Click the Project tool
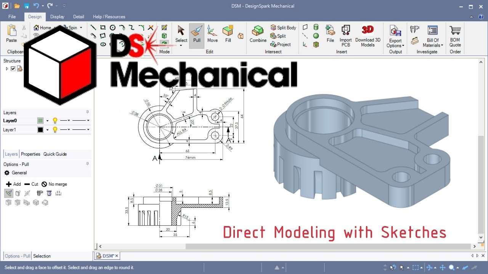 (281, 45)
